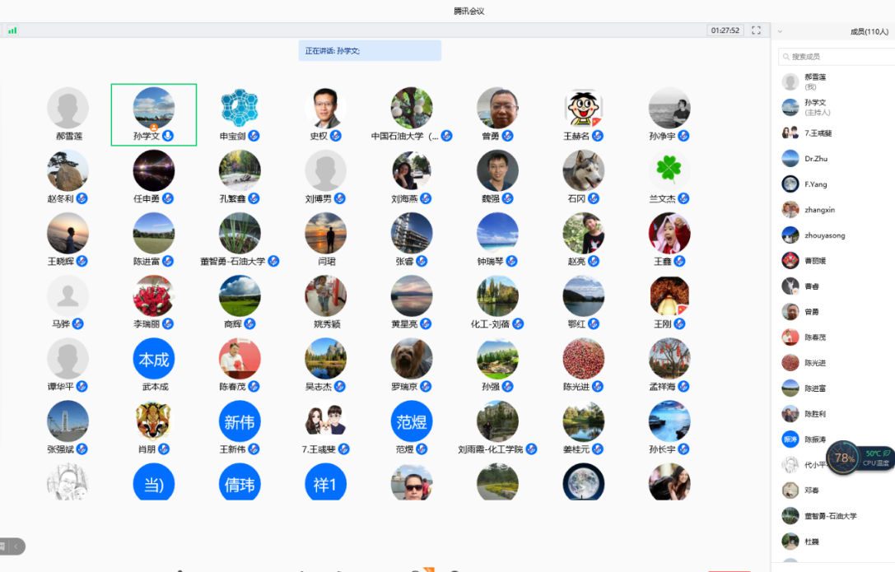Click the muted mic icon beside 赵冬利
Viewport: 895px width, 572px height.
coord(82,198)
